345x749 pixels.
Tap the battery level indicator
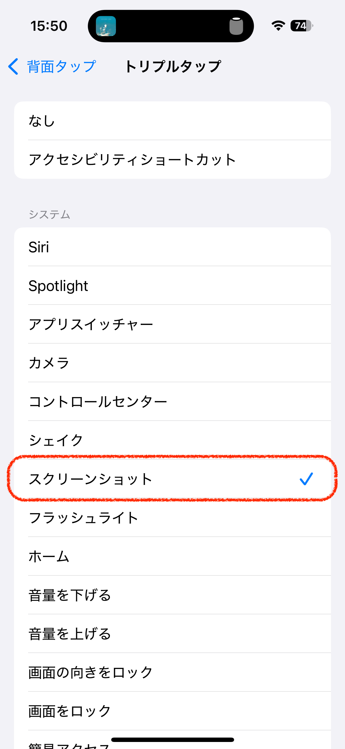tap(301, 26)
